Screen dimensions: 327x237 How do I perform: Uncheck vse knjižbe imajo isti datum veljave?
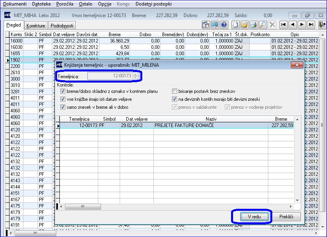tap(63, 99)
